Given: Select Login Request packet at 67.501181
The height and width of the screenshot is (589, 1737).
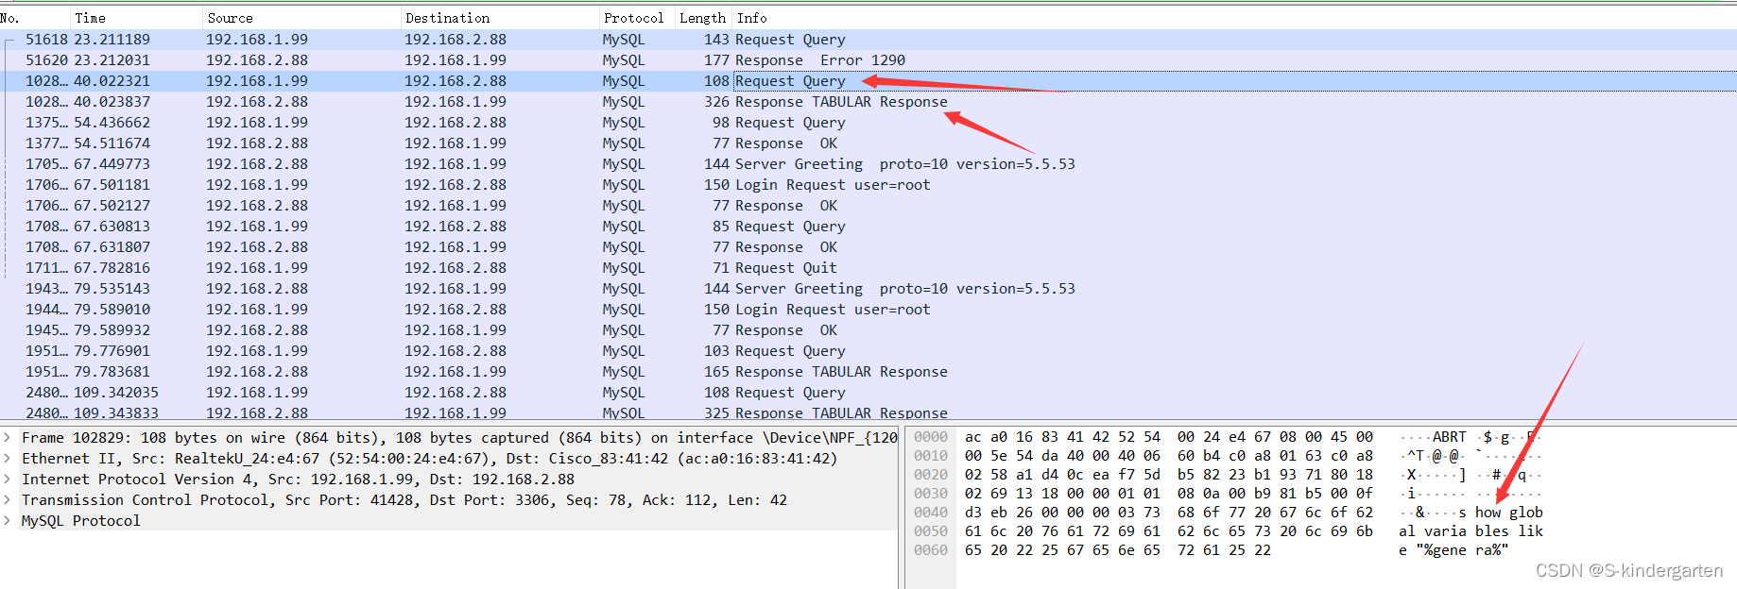Looking at the screenshot, I should click(x=868, y=185).
